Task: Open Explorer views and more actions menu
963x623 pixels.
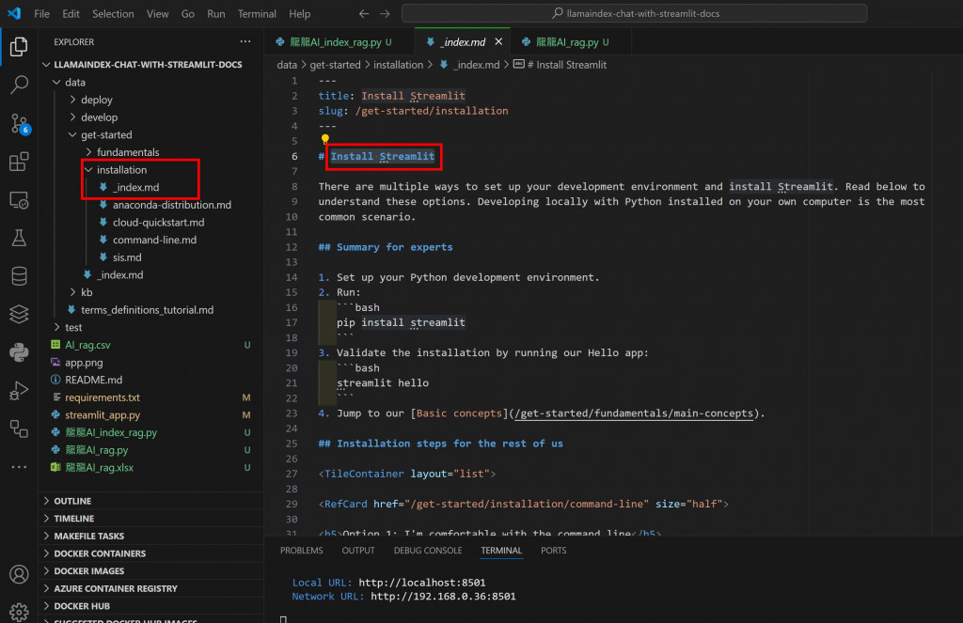Action: pyautogui.click(x=245, y=41)
